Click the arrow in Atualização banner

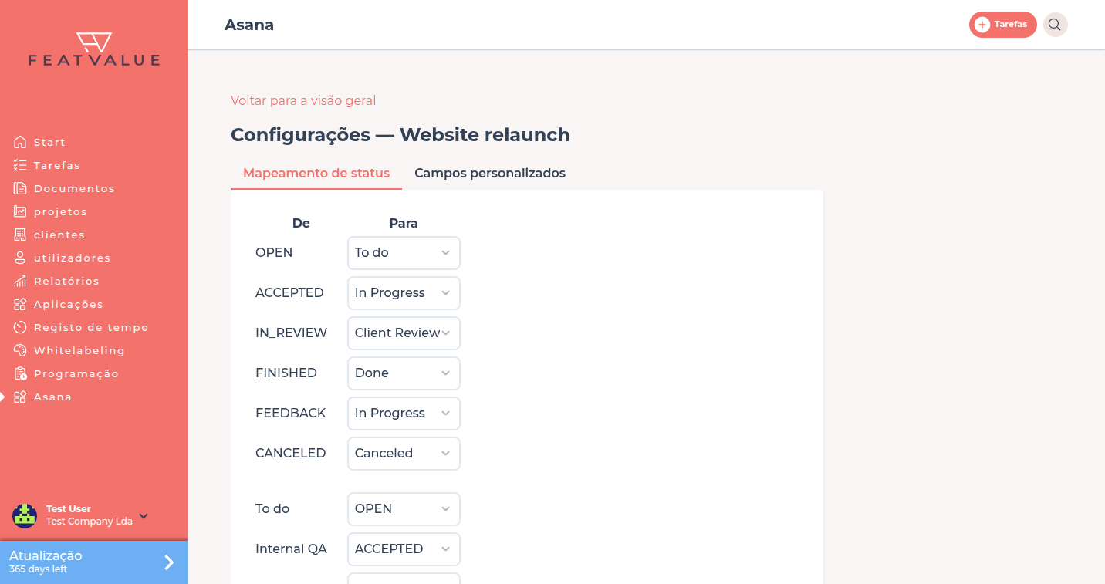[169, 562]
